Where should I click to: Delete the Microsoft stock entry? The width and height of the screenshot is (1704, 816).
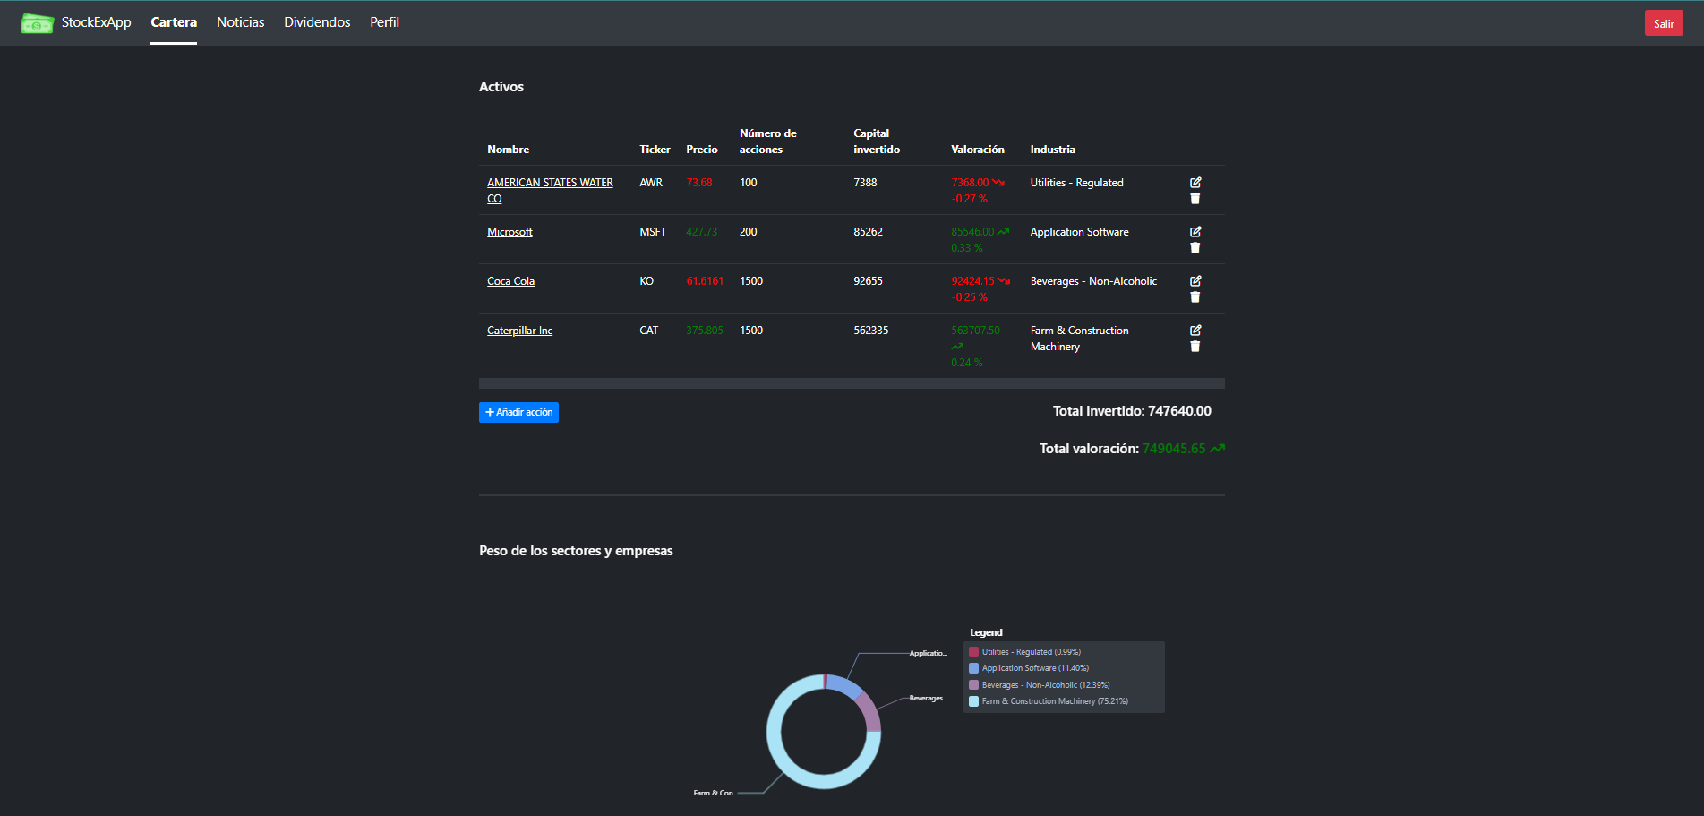click(1195, 248)
